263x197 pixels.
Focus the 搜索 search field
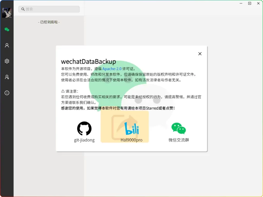(49, 9)
